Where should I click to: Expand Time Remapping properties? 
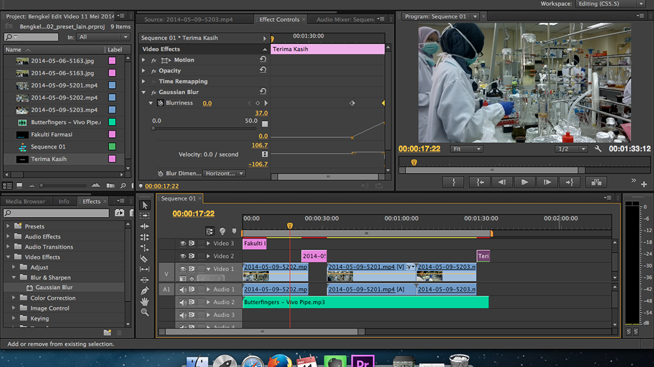(144, 81)
